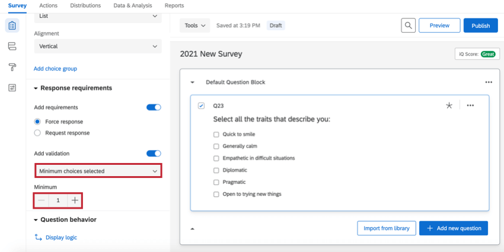504x252 pixels.
Task: Collapse the Response requirements section
Action: click(x=36, y=88)
